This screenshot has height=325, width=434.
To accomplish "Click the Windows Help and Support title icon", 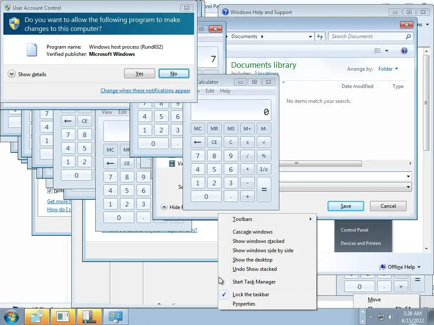I will (x=225, y=12).
